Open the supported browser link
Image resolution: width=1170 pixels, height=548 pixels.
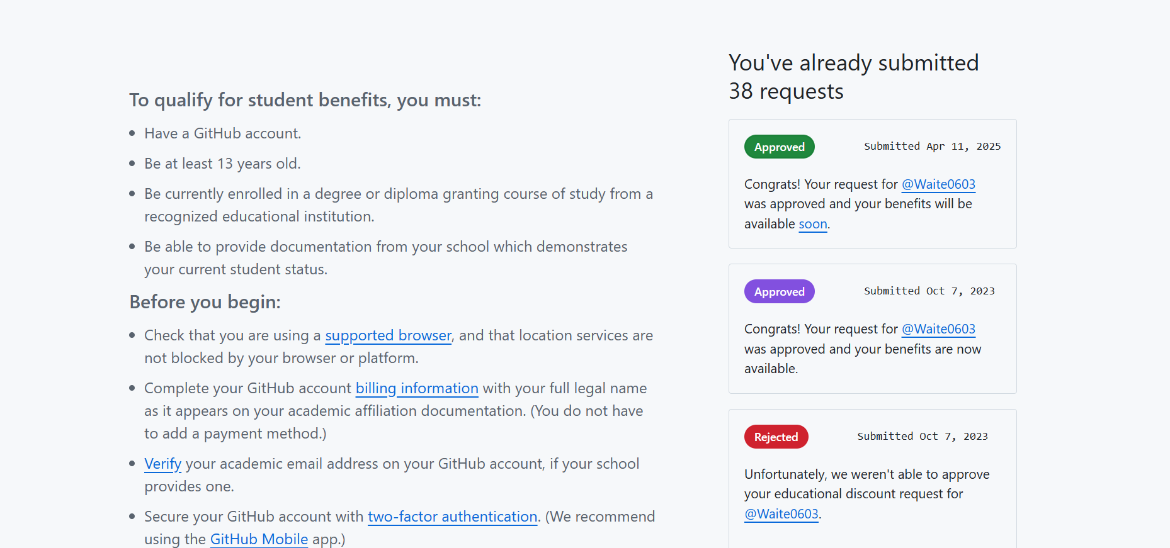[388, 335]
